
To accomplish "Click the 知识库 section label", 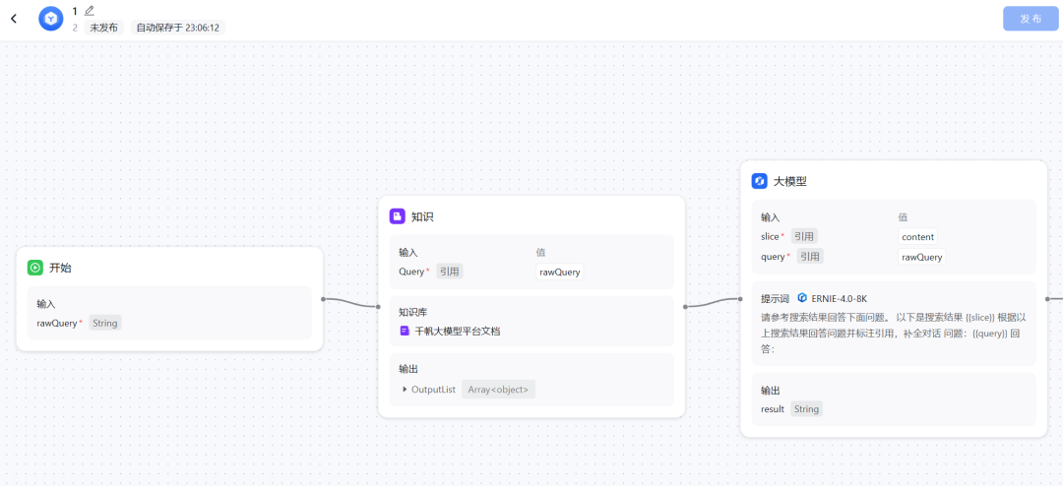I will pyautogui.click(x=412, y=312).
